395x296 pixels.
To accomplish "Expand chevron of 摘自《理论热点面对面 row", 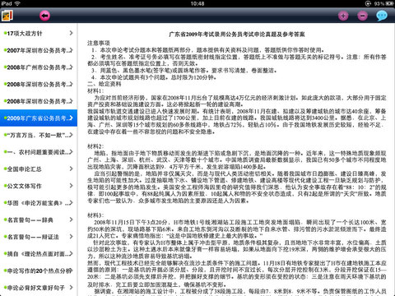I will (x=71, y=254).
